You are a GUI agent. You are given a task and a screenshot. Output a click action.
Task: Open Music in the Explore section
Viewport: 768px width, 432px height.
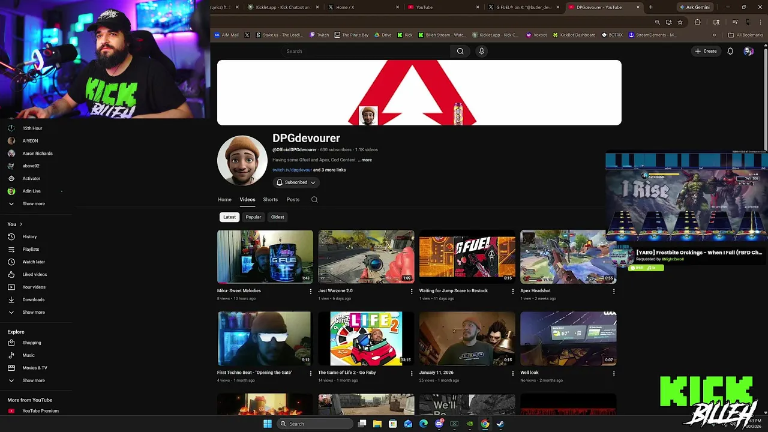click(28, 356)
